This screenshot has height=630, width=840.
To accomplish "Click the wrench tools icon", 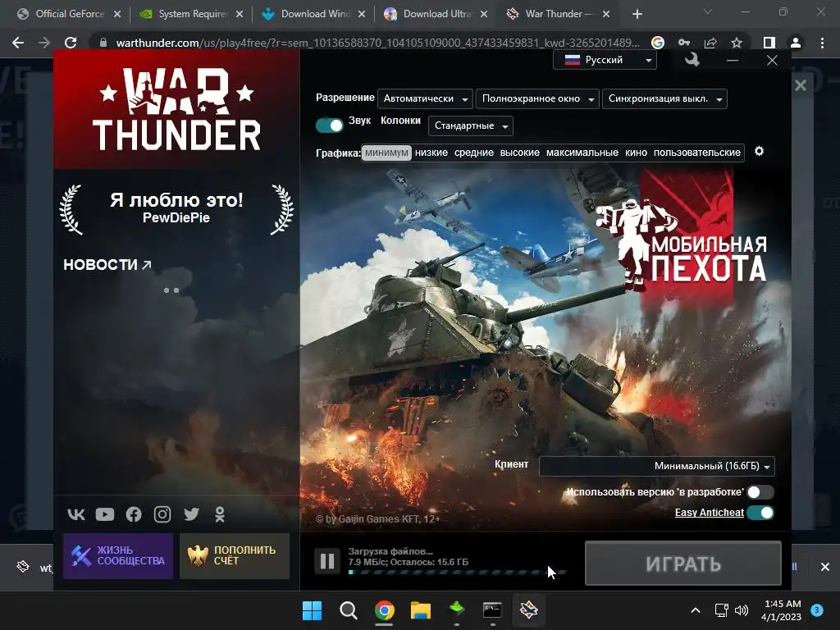I will tap(692, 59).
